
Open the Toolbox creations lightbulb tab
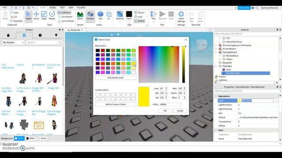click(56, 35)
